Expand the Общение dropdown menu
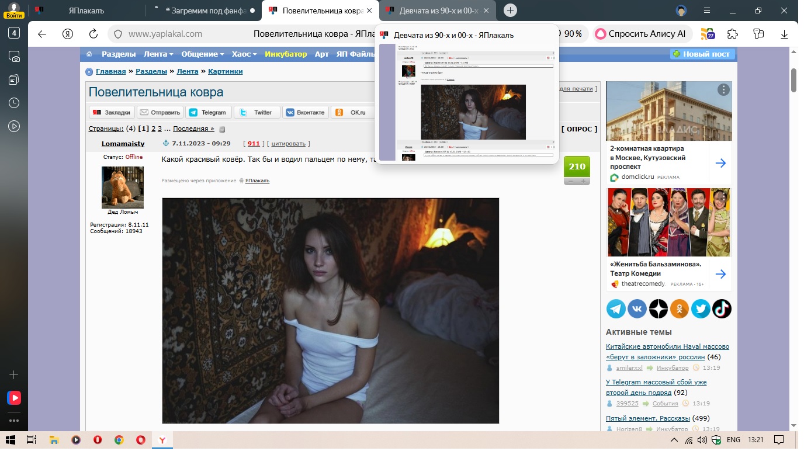 click(203, 54)
